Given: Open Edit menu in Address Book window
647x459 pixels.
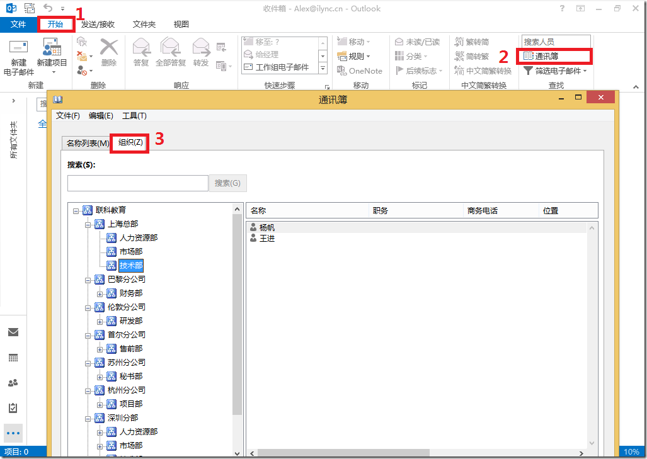Looking at the screenshot, I should tap(101, 116).
